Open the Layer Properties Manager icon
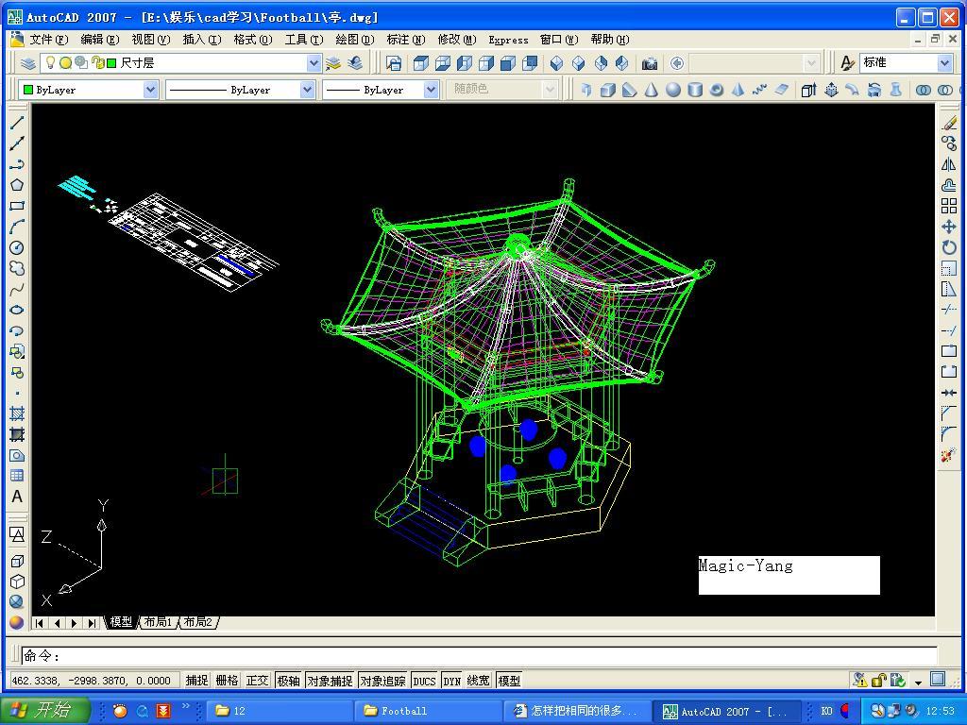 pyautogui.click(x=28, y=63)
